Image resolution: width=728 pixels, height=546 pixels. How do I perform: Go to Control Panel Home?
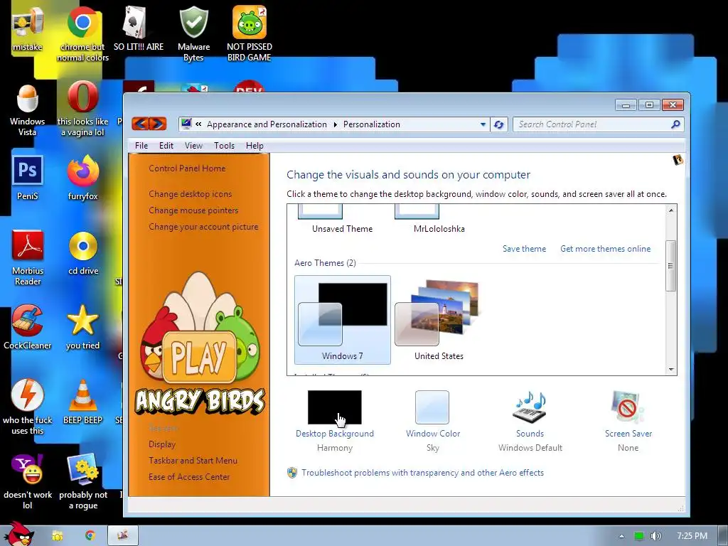tap(187, 168)
